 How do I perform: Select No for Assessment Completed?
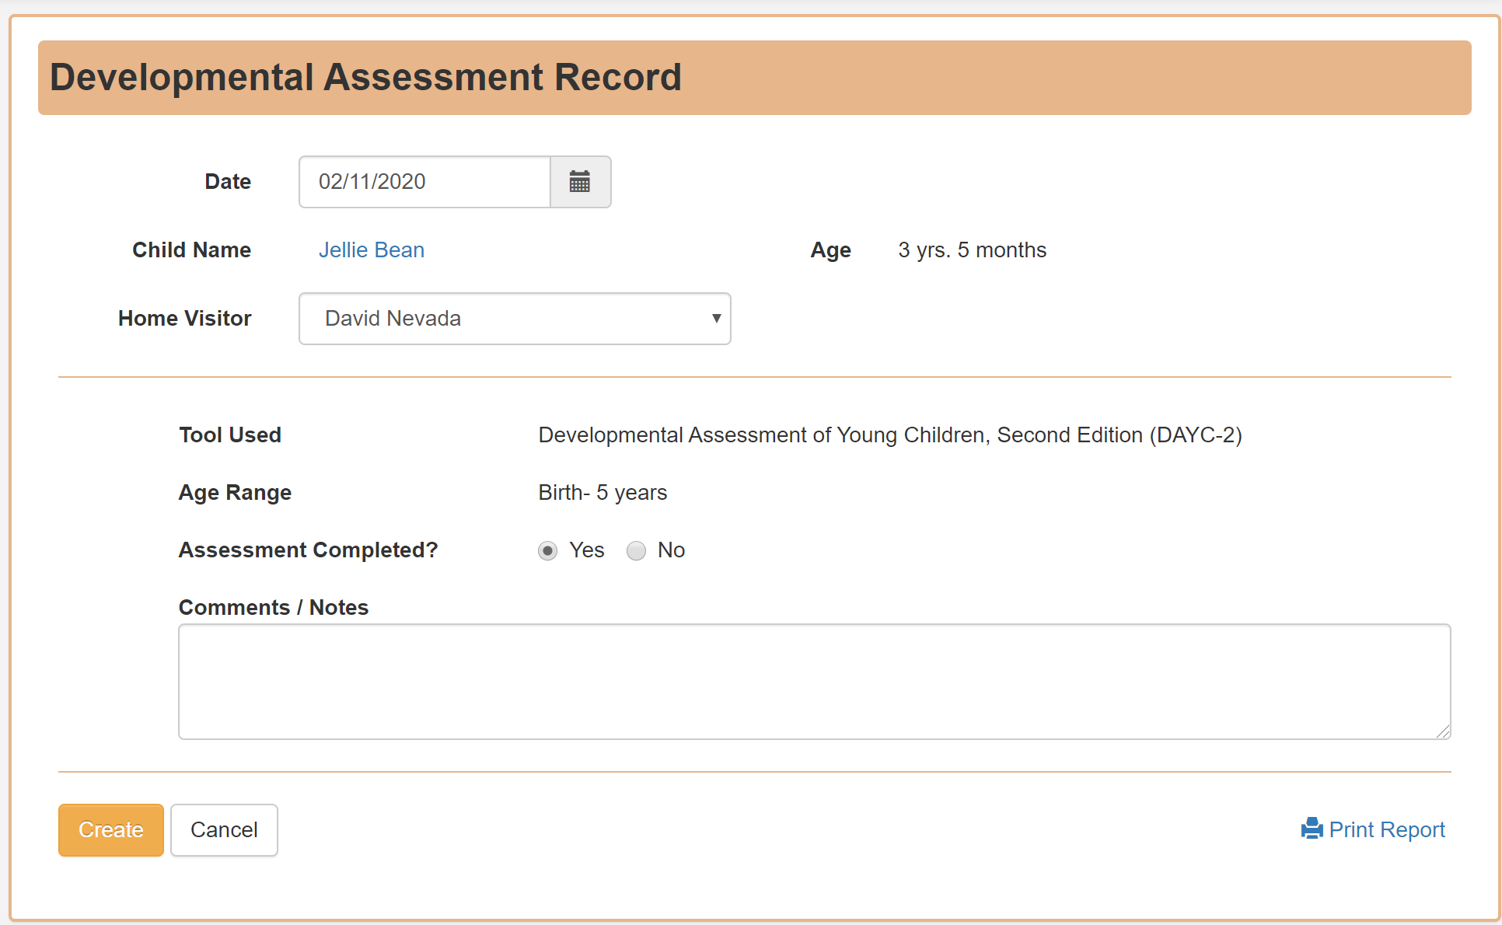637,551
